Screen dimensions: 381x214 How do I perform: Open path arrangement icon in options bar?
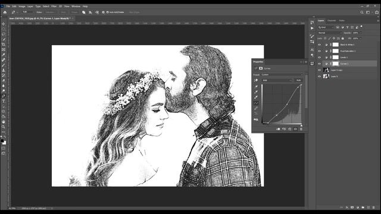[96, 12]
